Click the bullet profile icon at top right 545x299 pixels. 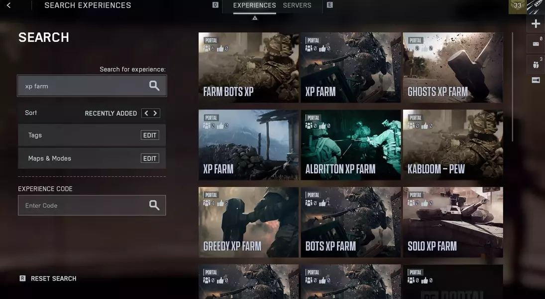tap(536, 6)
